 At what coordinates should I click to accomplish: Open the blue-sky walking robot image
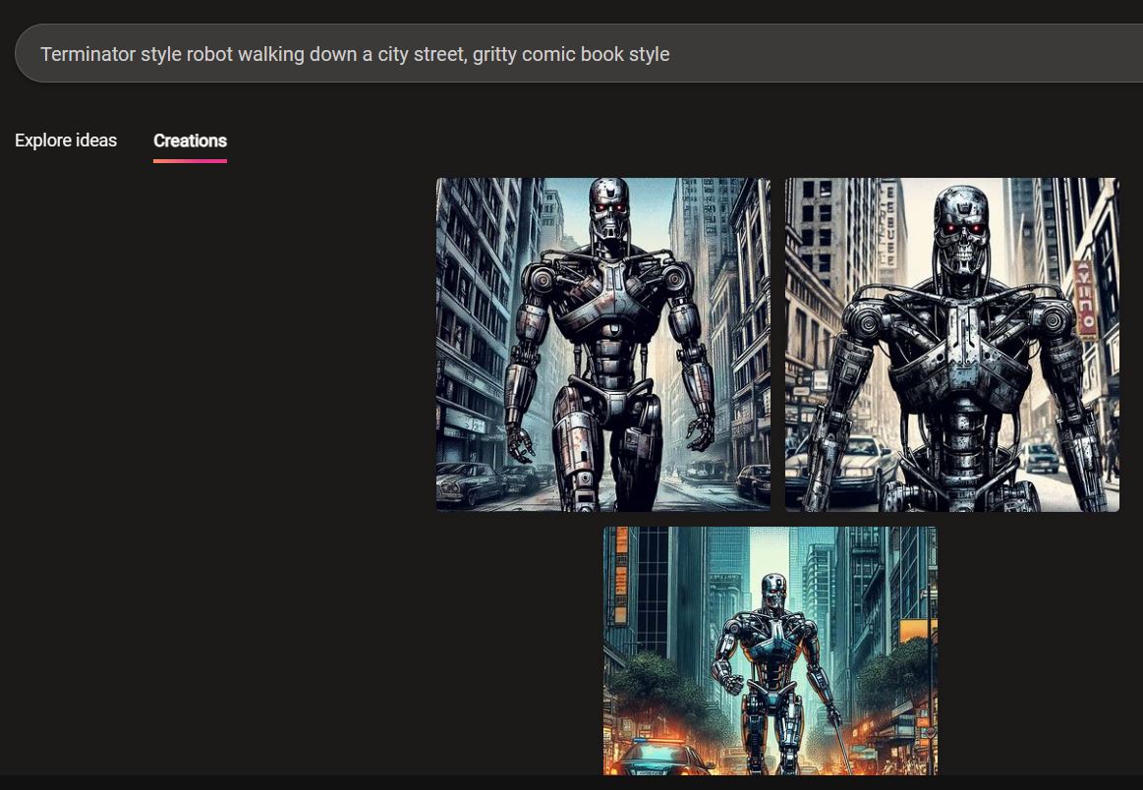coord(602,345)
